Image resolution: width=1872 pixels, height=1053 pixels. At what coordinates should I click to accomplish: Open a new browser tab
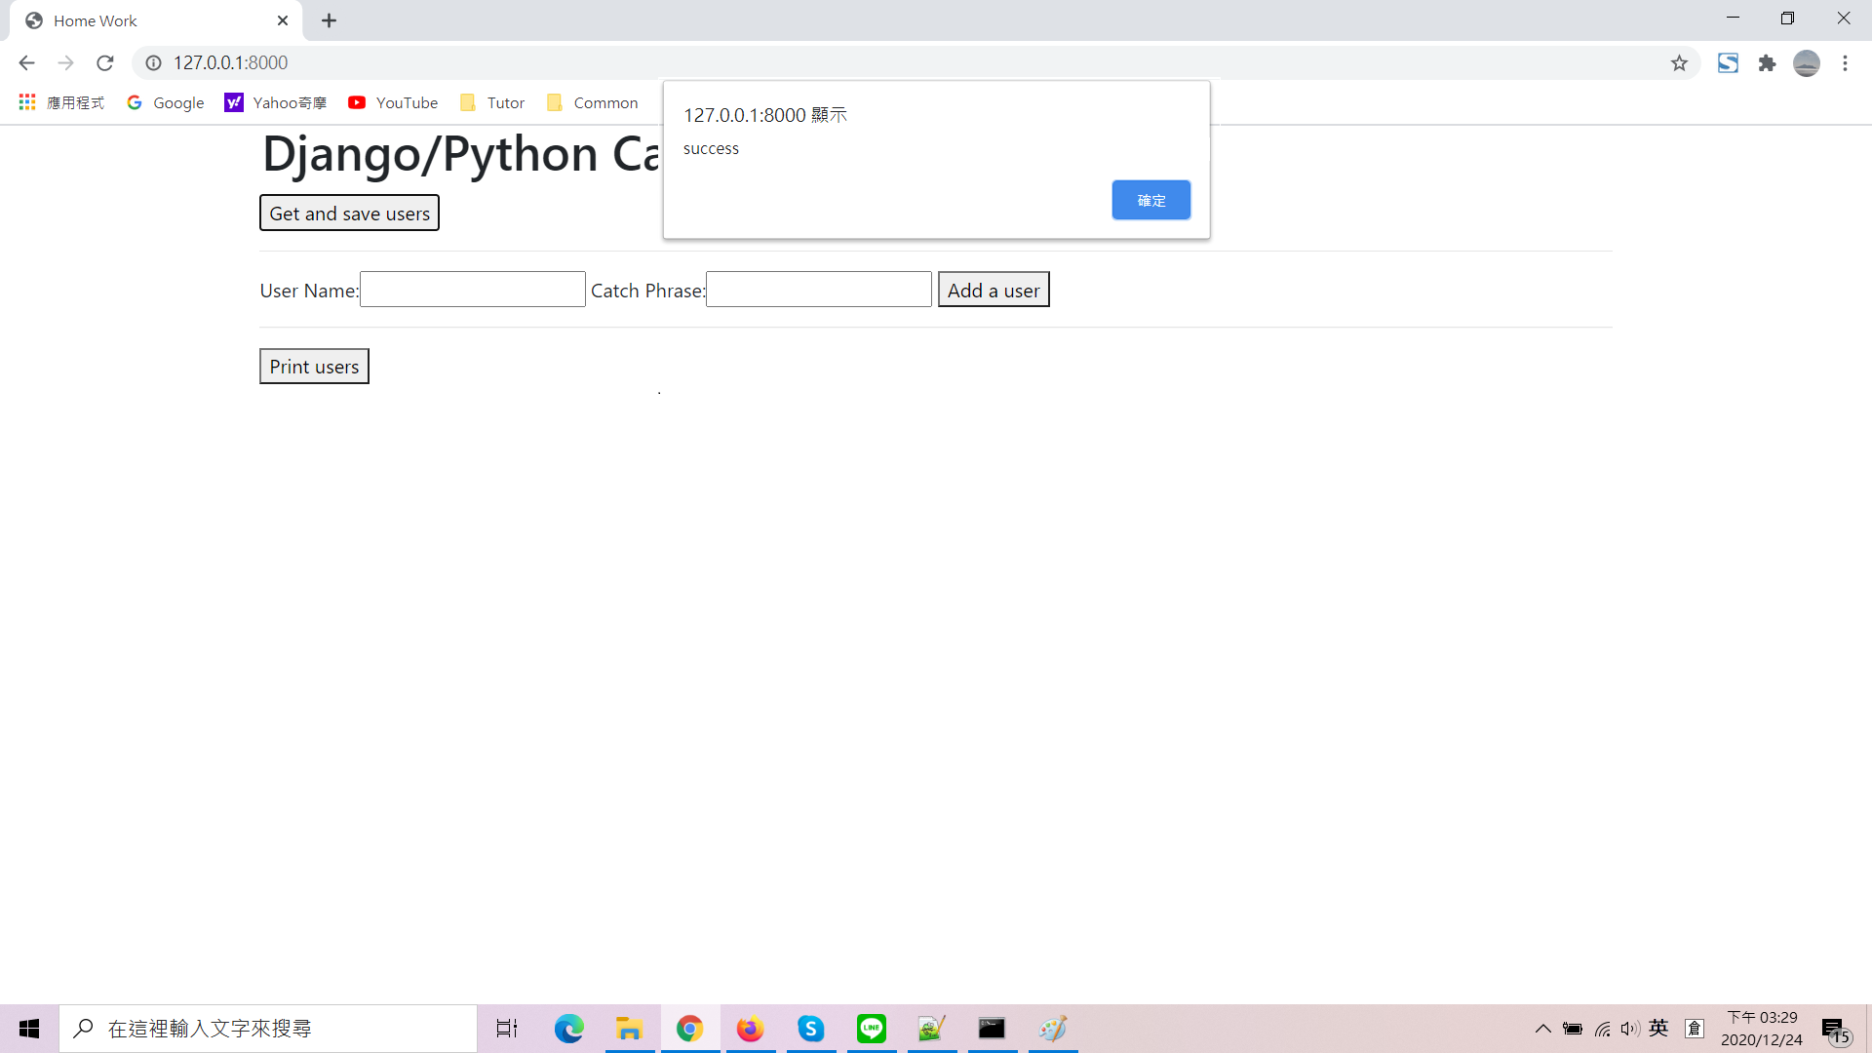click(330, 20)
